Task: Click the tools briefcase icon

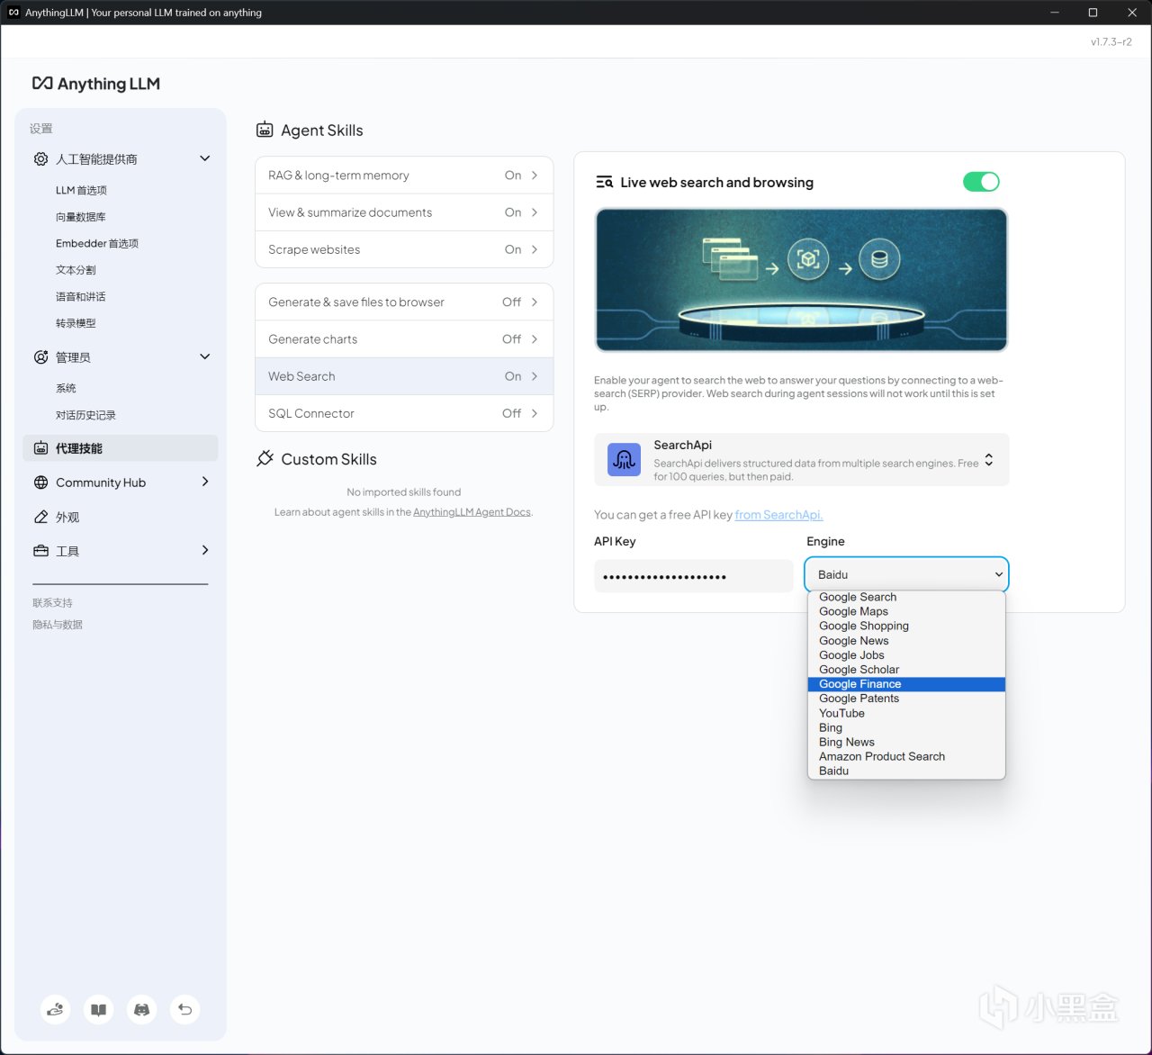Action: pyautogui.click(x=40, y=551)
